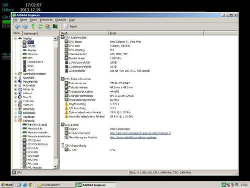Go up one level with green arrow
This screenshot has width=250, height=188.
(x=33, y=27)
